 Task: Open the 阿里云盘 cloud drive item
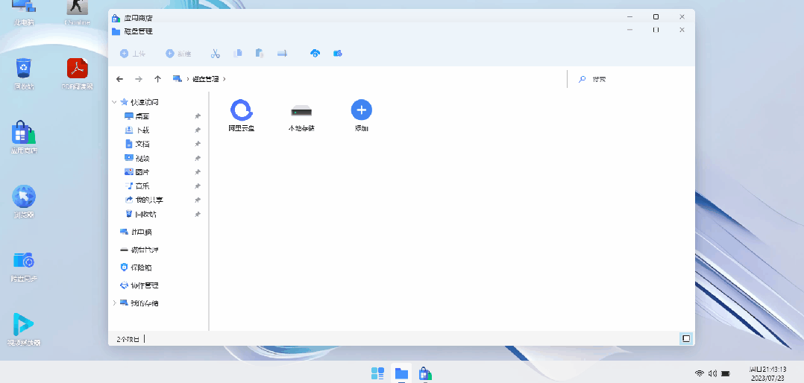tap(242, 115)
